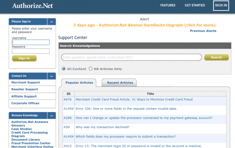This screenshot has width=235, height=148.
Task: Open the Akamai SureRoute Upgrade alert
Action: pyautogui.click(x=144, y=25)
